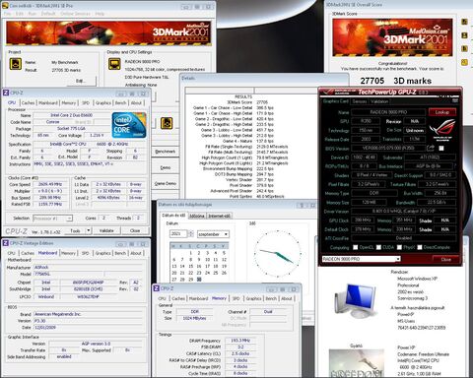Click the Close button in GPU-Z
473x378 pixels.
coord(445,259)
